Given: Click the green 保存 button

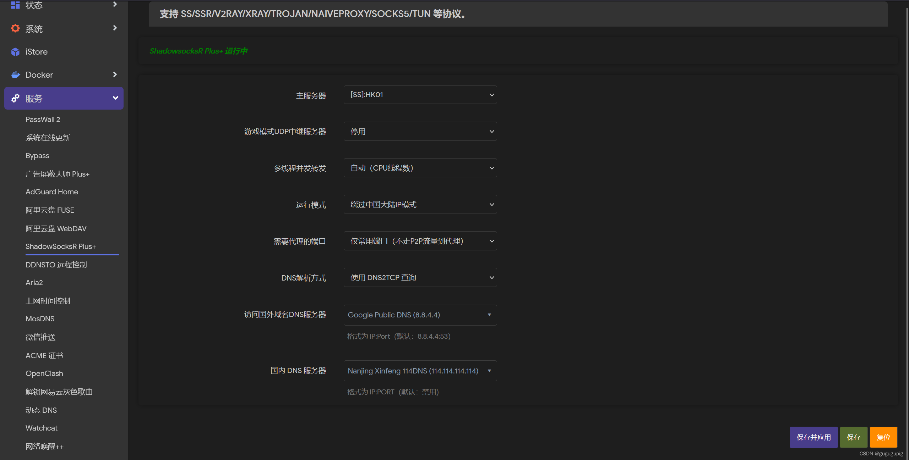Looking at the screenshot, I should coord(853,437).
